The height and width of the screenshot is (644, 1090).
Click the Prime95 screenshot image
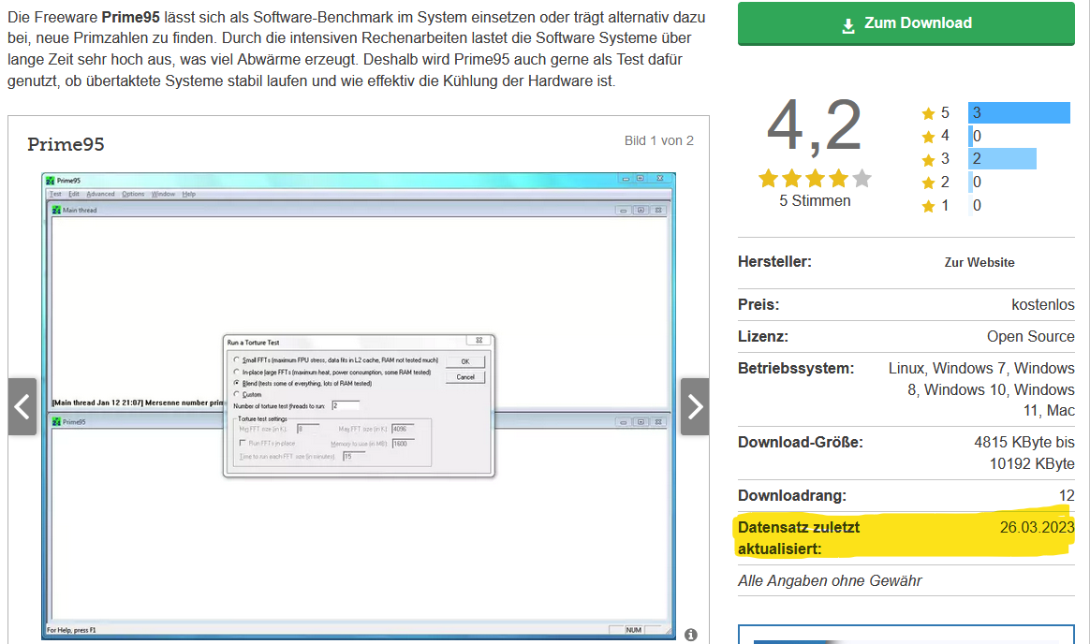359,405
